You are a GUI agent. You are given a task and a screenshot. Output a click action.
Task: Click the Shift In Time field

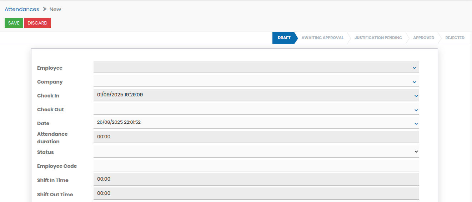coord(256,179)
